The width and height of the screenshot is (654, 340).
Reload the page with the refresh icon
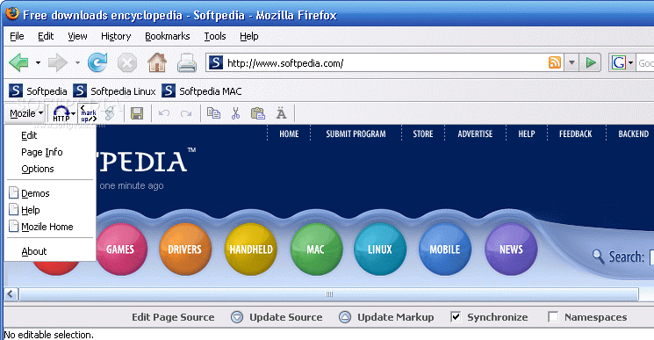point(97,63)
